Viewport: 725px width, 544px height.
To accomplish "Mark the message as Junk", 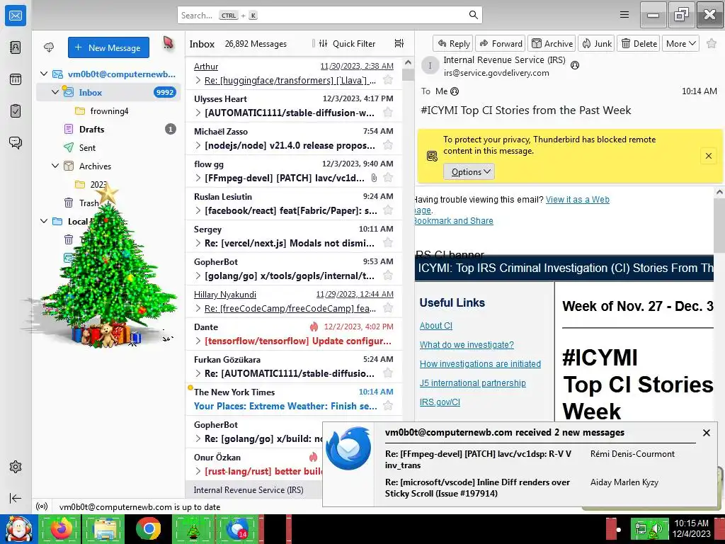I will (597, 43).
